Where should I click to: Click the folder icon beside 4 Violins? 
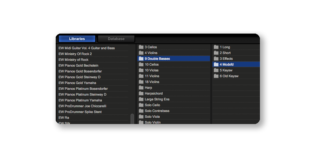click(x=141, y=53)
